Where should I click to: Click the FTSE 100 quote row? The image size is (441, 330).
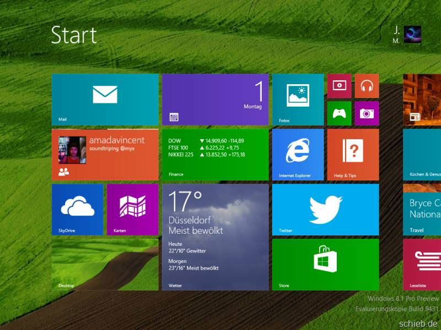[x=203, y=147]
